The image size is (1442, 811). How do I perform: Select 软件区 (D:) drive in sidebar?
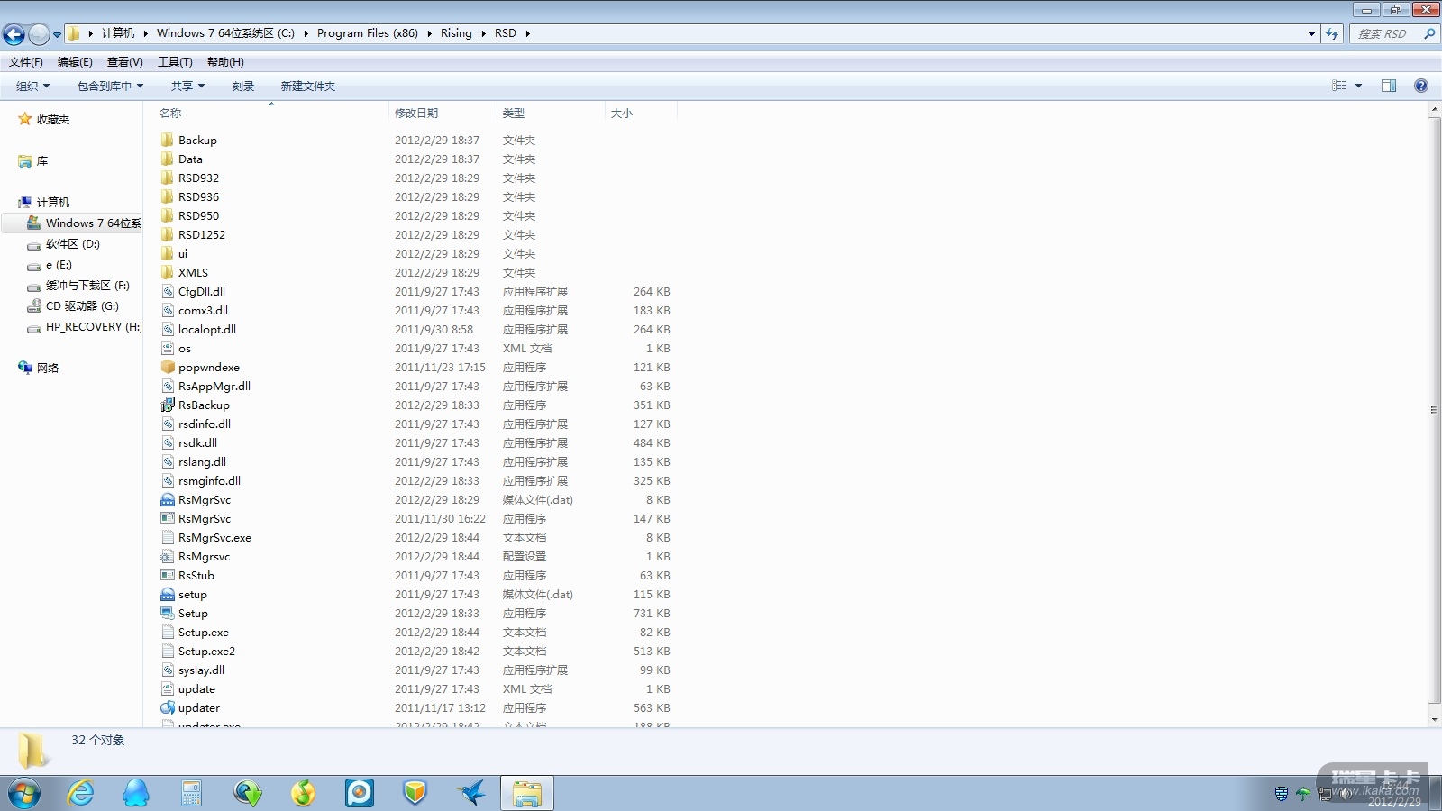coord(72,244)
